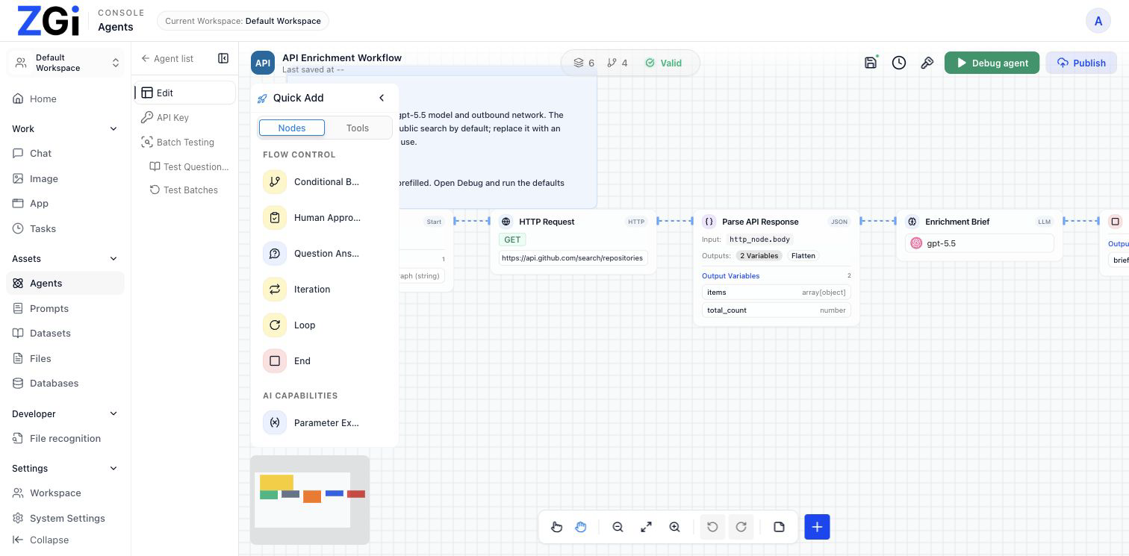Click the GitHub API URL field

coord(573,257)
